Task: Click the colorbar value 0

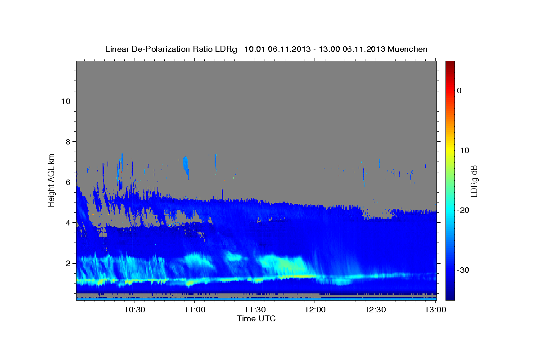Action: [x=459, y=90]
